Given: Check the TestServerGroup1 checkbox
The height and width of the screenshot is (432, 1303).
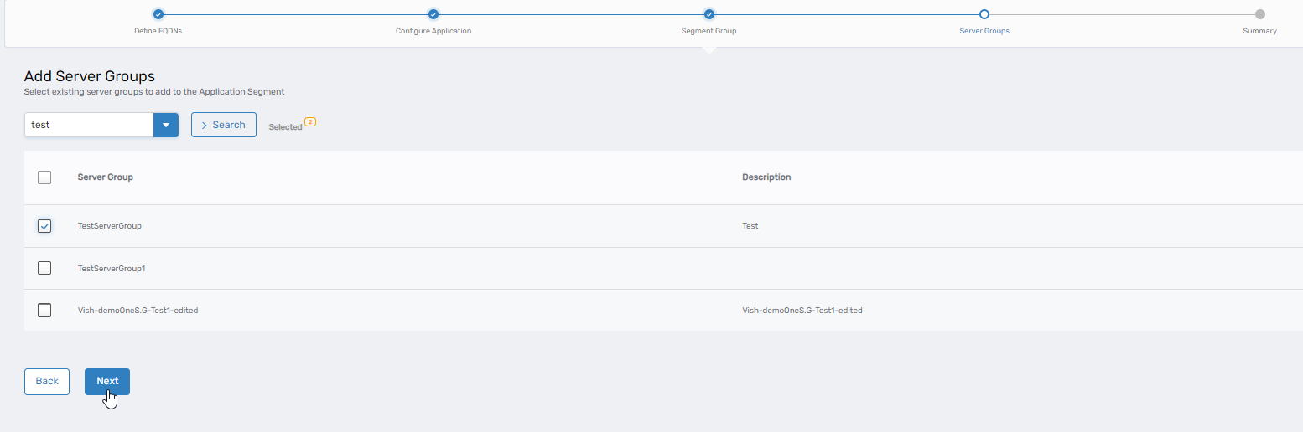Looking at the screenshot, I should point(45,268).
